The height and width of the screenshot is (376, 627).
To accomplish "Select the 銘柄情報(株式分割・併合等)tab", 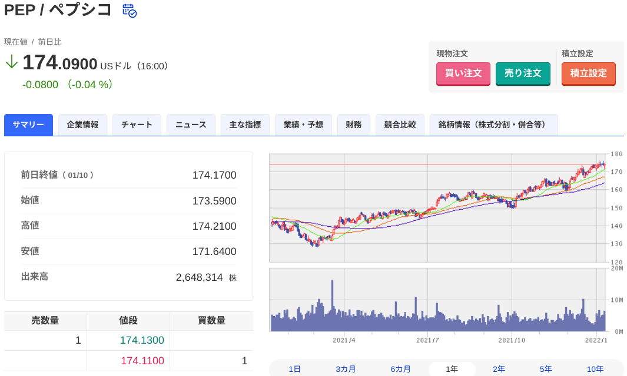I will (493, 125).
